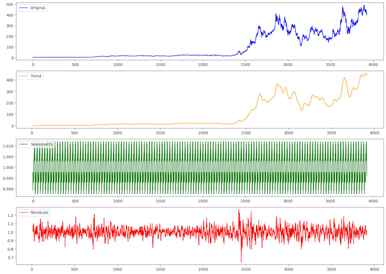Click the 'Original' legend label
The height and width of the screenshot is (274, 386).
click(x=38, y=8)
